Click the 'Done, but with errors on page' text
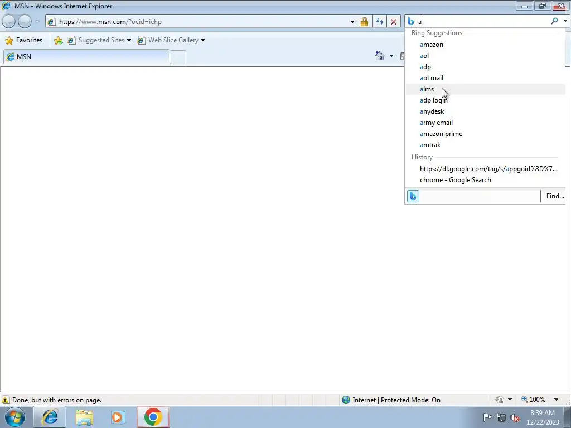 pos(57,400)
